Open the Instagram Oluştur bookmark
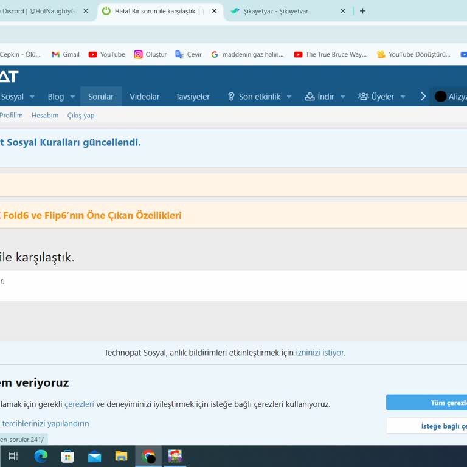 [x=150, y=55]
